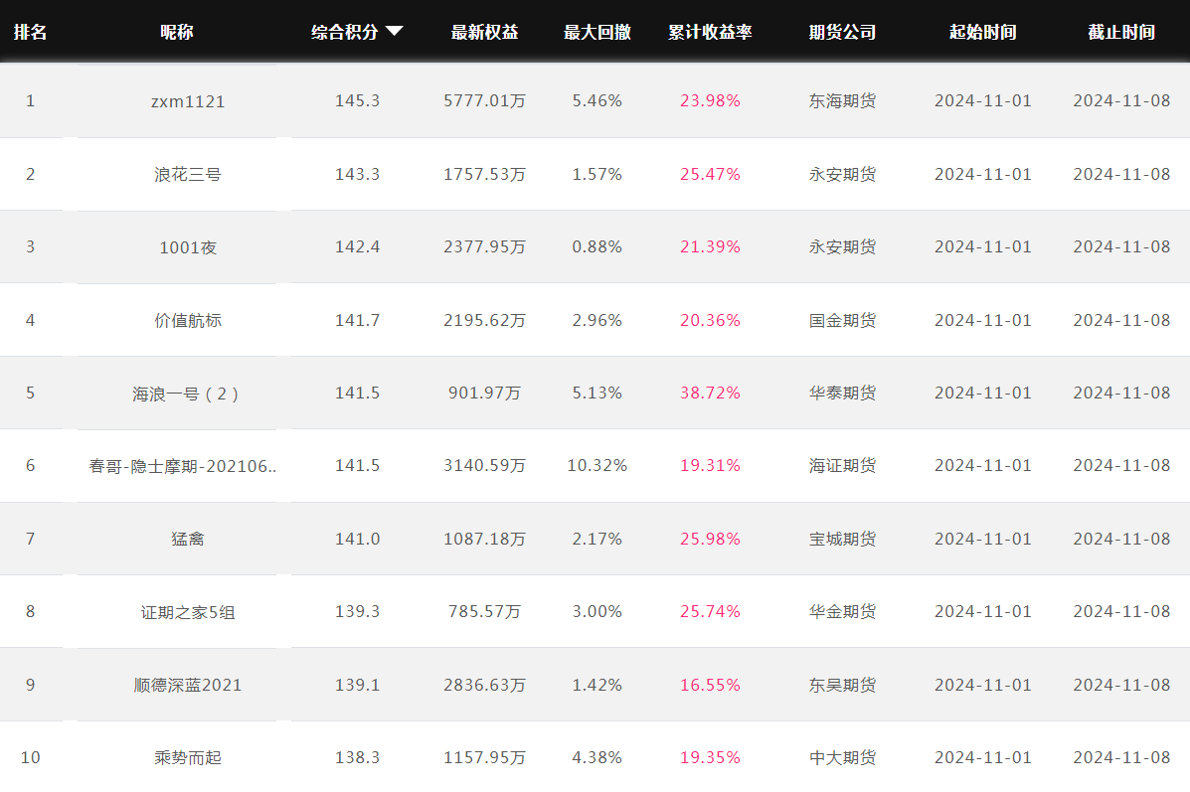Click the 期货公司 column header

(842, 32)
